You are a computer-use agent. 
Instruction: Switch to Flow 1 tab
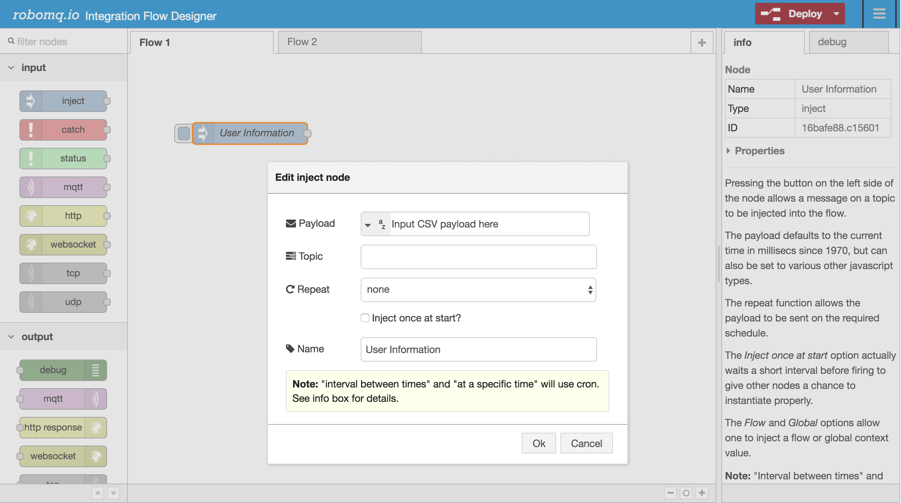(202, 42)
